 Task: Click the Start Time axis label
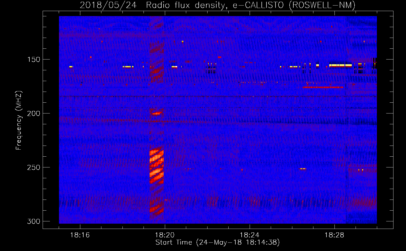218,242
